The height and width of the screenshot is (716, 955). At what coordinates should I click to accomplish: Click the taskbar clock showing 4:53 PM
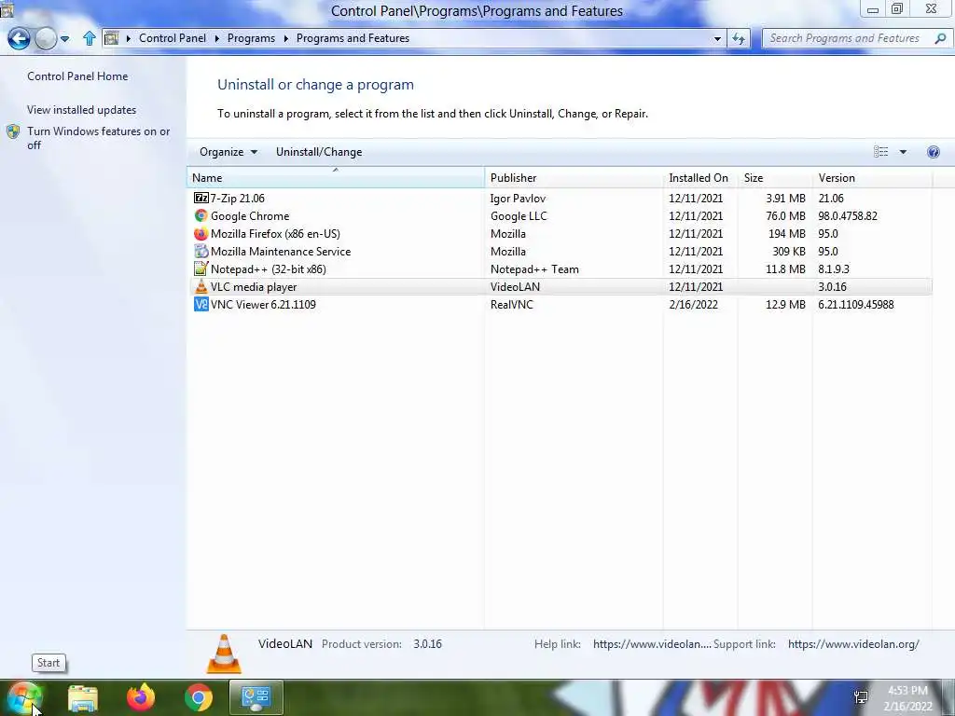point(907,698)
